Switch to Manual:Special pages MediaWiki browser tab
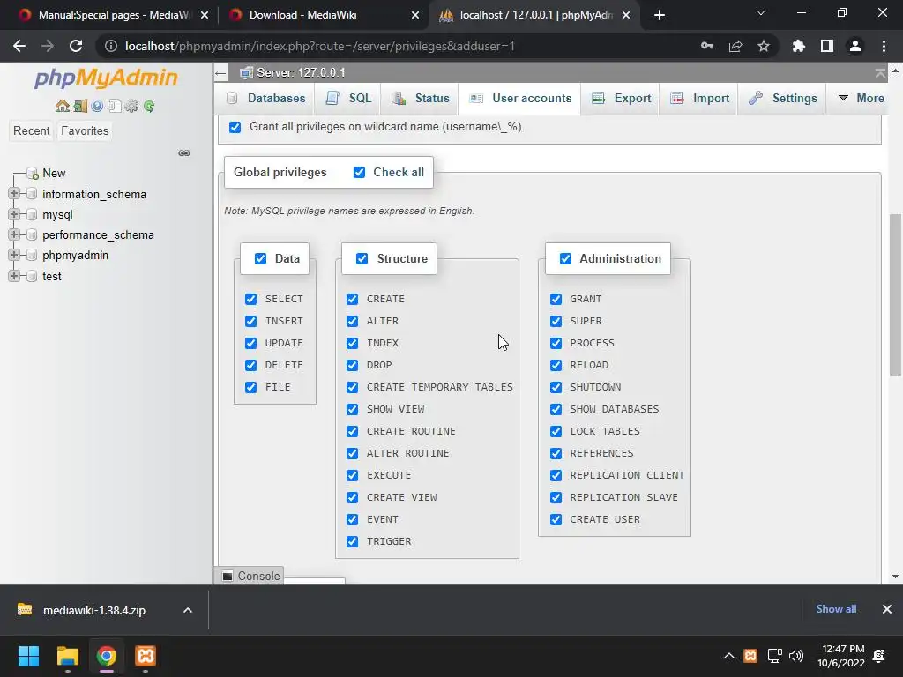Image resolution: width=903 pixels, height=677 pixels. click(x=114, y=15)
